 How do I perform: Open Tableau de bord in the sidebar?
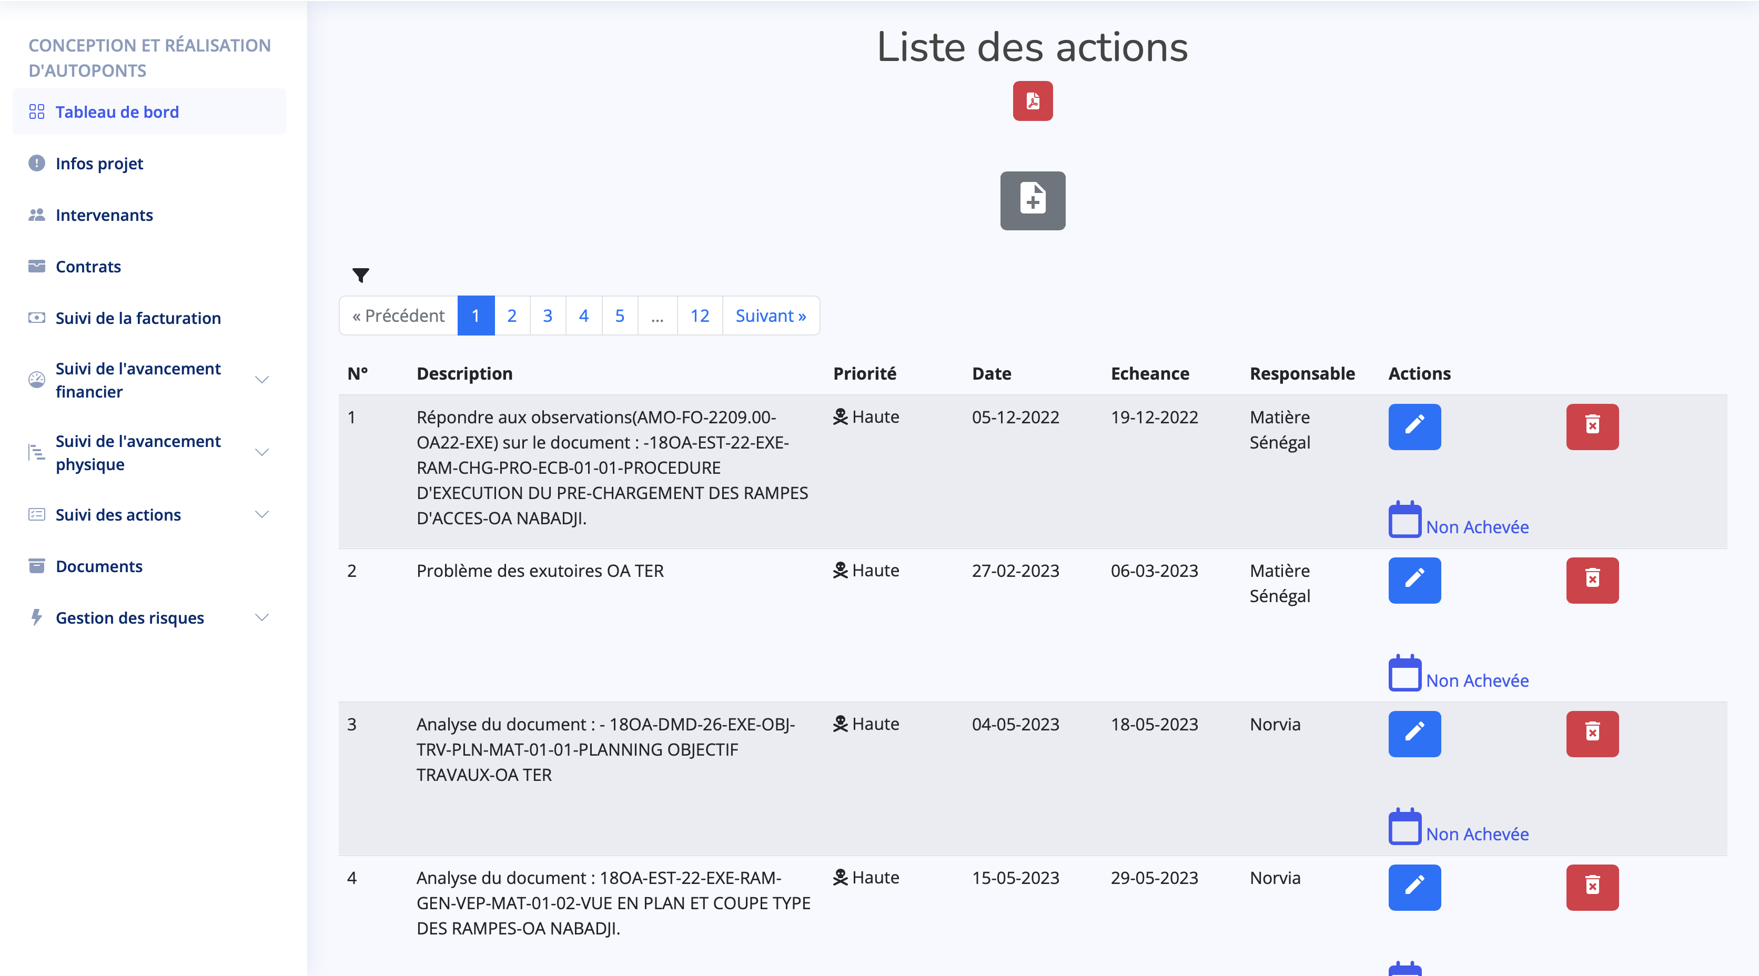coord(149,112)
